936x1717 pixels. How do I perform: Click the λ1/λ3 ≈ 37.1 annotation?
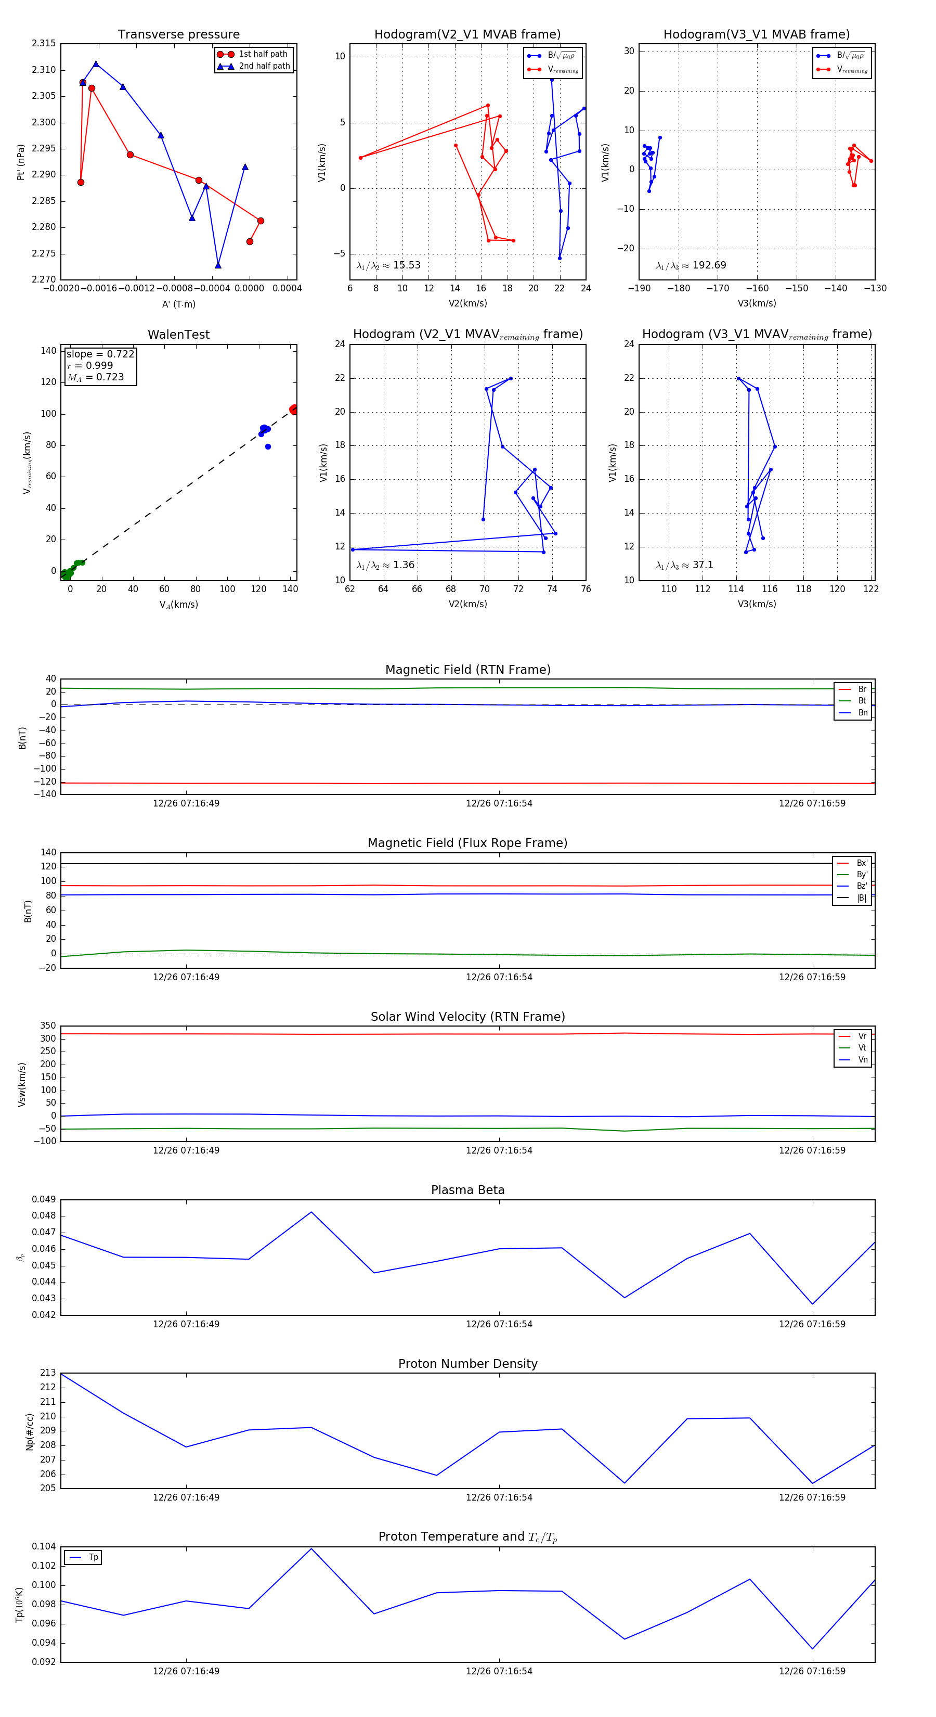coord(684,565)
